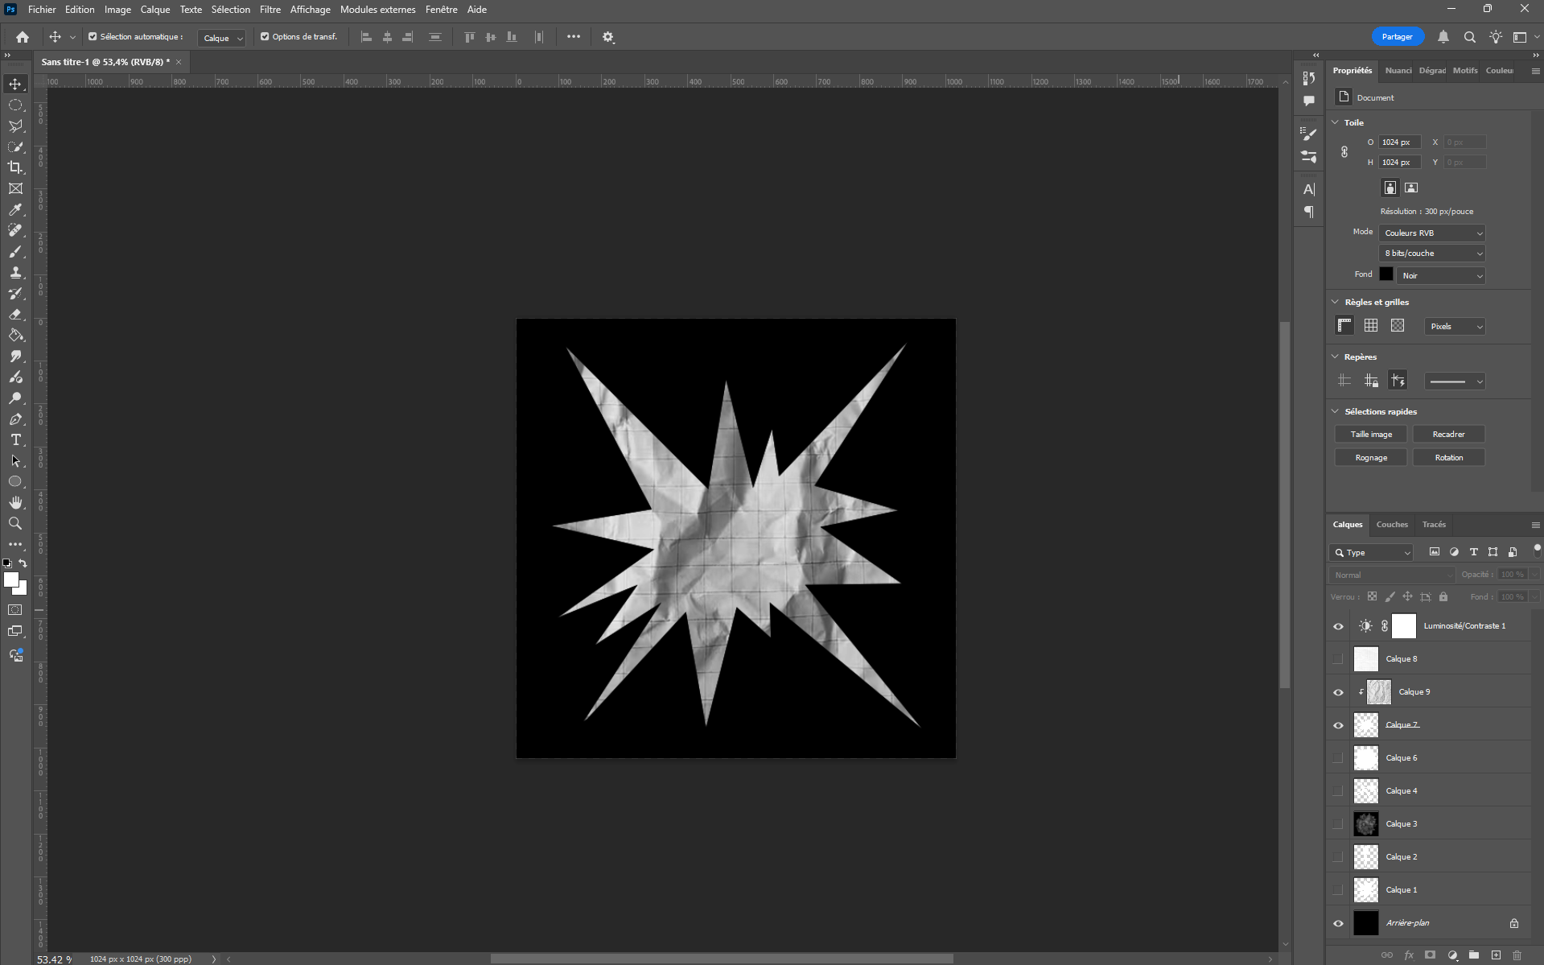Open the 8 bits/couche dropdown

(x=1431, y=253)
